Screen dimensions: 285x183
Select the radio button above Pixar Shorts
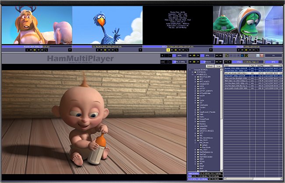point(201,145)
